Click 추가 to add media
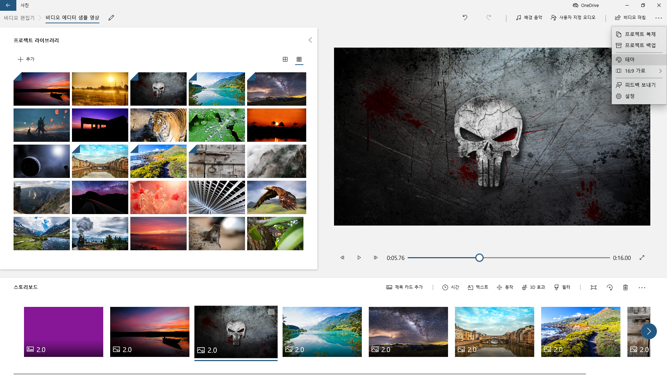667x375 pixels. pyautogui.click(x=26, y=59)
